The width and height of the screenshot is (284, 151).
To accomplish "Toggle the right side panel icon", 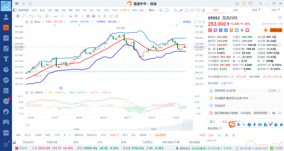I will pyautogui.click(x=203, y=10).
